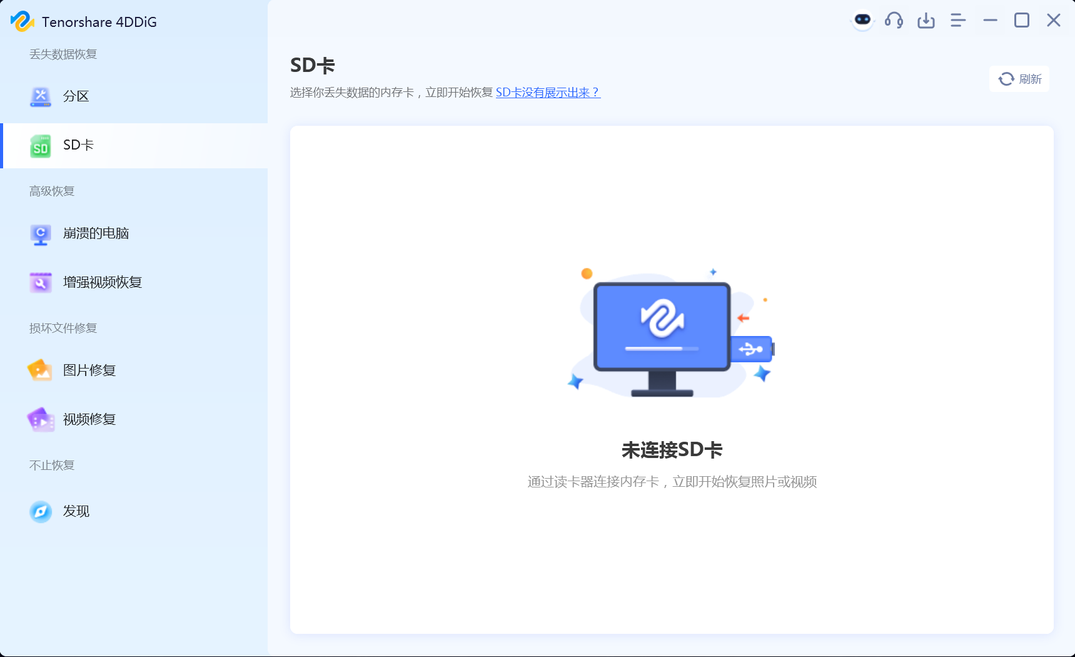Viewport: 1075px width, 657px height.
Task: Click the video repair icon
Action: pos(41,420)
